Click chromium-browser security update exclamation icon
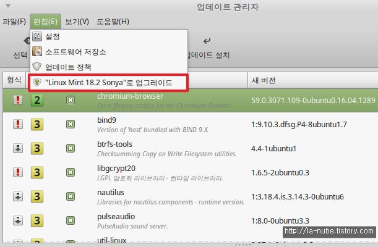The width and height of the screenshot is (378, 247). tap(18, 100)
